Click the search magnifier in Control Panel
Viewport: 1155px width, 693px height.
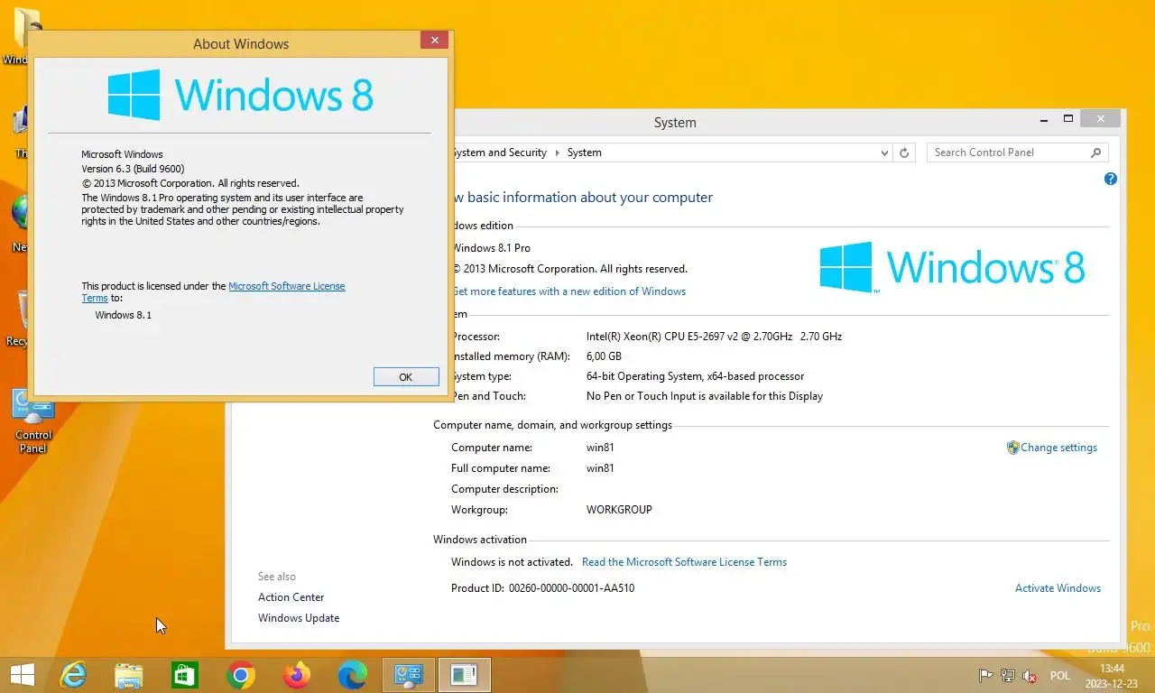[x=1096, y=152]
